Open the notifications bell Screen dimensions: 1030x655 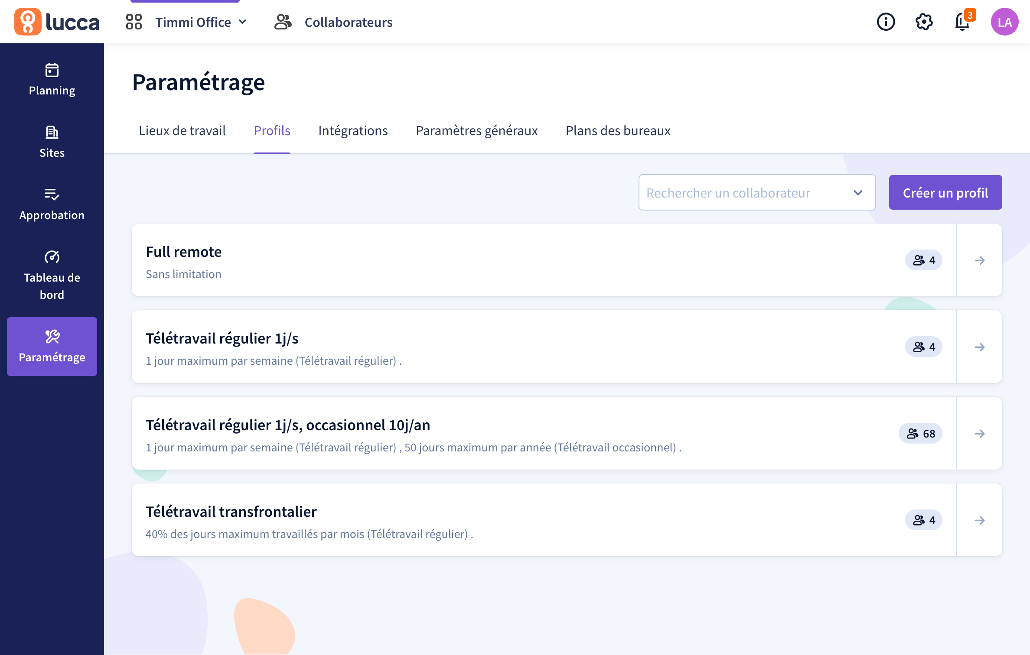pyautogui.click(x=963, y=22)
